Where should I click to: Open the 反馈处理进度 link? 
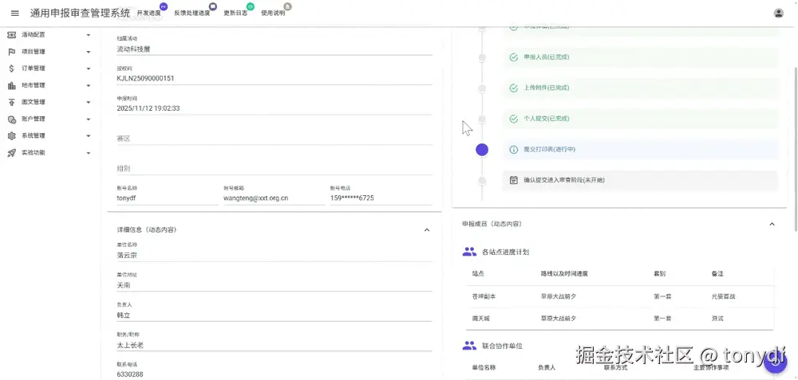pos(192,14)
